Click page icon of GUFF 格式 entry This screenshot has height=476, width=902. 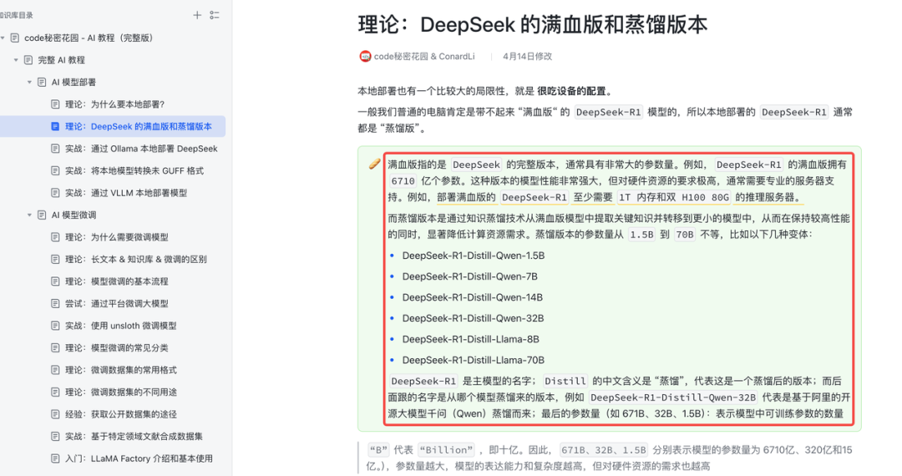click(55, 170)
